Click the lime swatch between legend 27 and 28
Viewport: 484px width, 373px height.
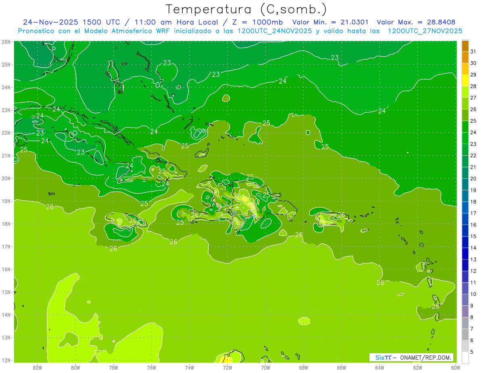coord(465,92)
